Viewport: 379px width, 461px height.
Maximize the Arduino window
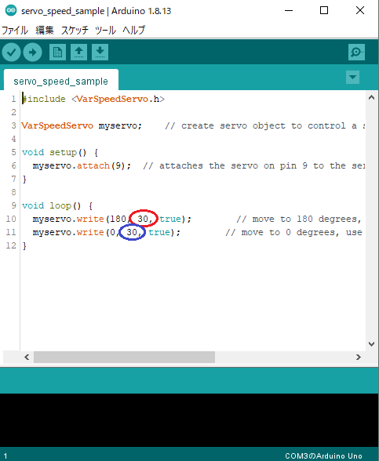(x=324, y=11)
